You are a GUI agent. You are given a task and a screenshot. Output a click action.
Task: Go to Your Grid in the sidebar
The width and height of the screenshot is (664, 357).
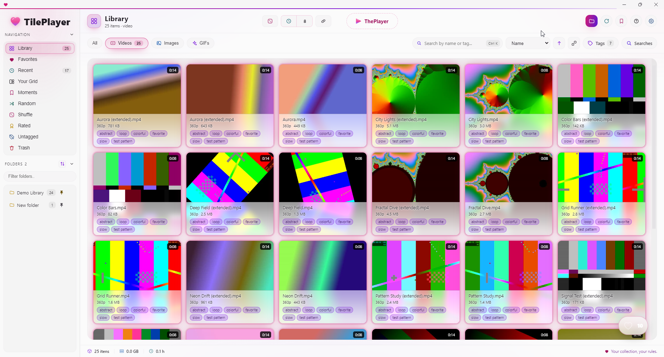pos(40,81)
